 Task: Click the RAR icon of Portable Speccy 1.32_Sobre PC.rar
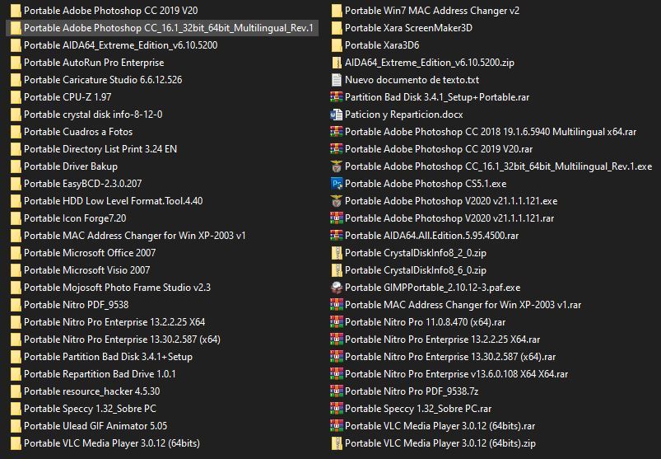pyautogui.click(x=336, y=409)
